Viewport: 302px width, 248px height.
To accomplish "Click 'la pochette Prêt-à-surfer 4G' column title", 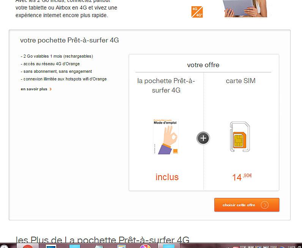I will pyautogui.click(x=166, y=85).
